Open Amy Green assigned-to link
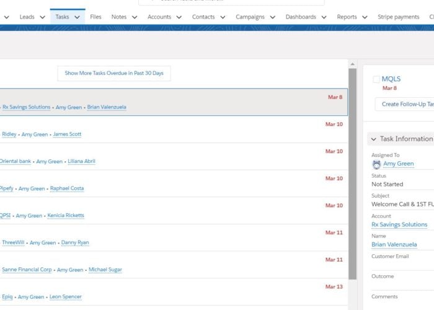Viewport: 434px width, 310px height. click(398, 164)
